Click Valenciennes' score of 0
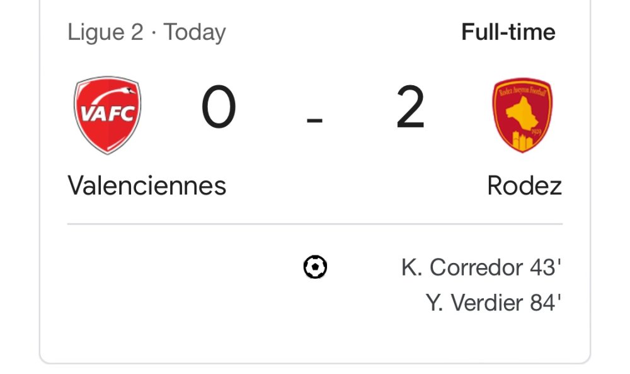Image resolution: width=630 pixels, height=374 pixels. coord(219,108)
